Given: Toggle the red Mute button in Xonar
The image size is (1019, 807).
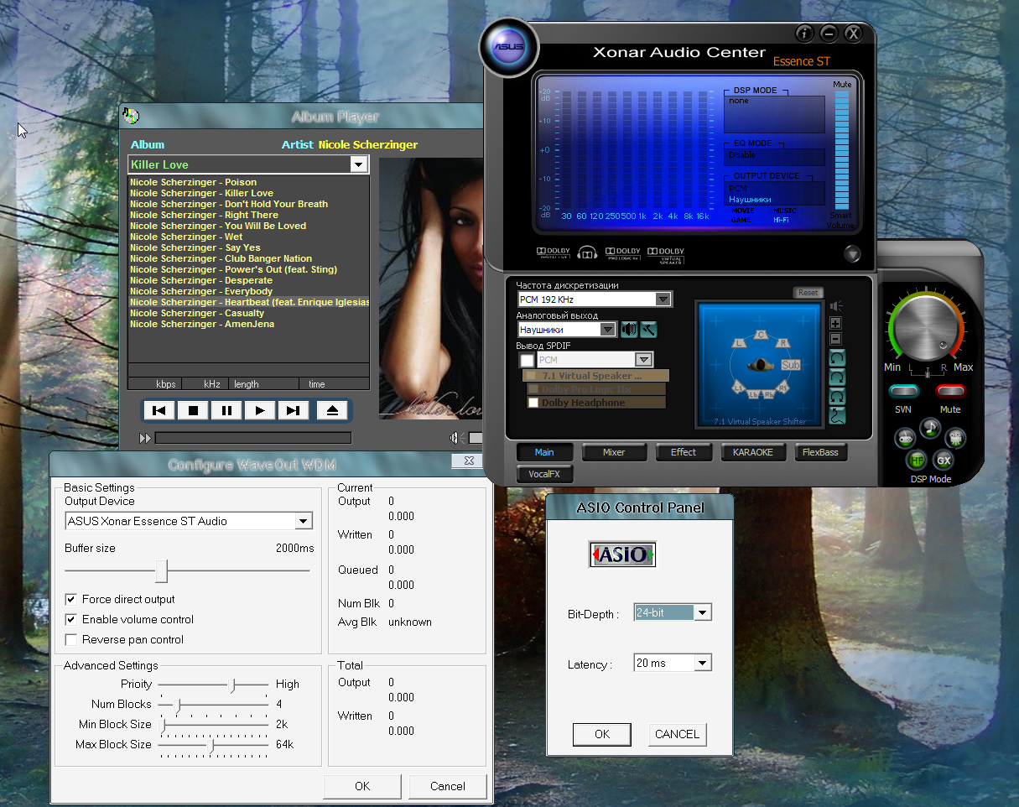Looking at the screenshot, I should [x=950, y=391].
